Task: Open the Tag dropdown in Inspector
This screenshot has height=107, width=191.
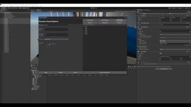Action: tap(153, 14)
